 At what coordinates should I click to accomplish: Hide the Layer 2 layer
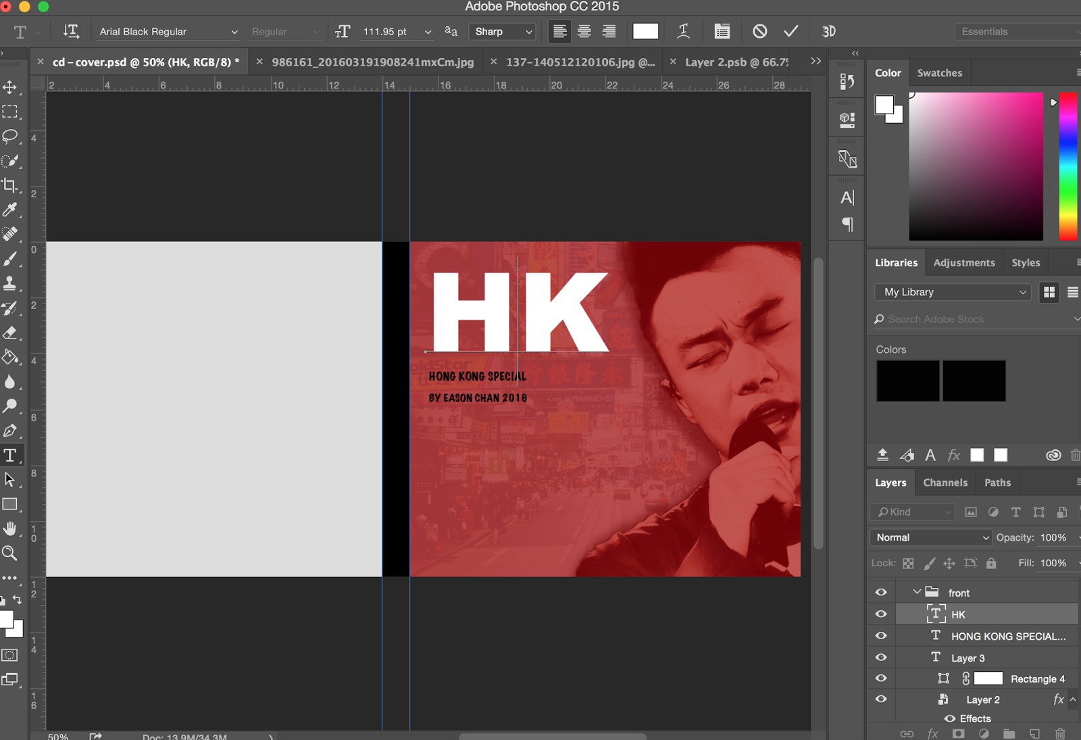881,699
